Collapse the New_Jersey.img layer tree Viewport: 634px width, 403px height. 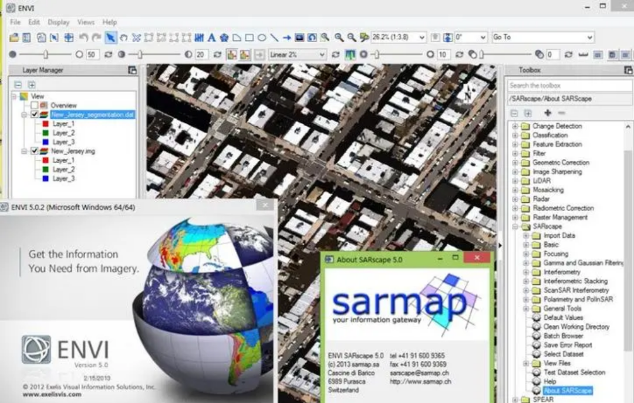[x=24, y=151]
